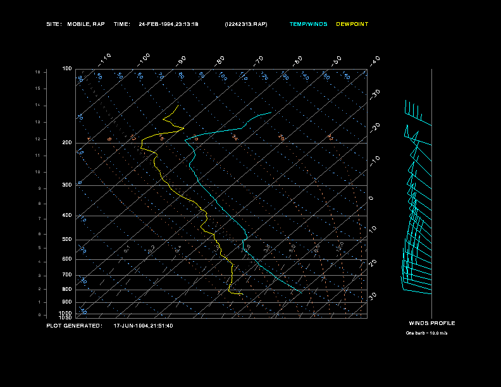Viewport: 501px width, 387px height.
Task: Click the 700 pressure level label
Action: [x=67, y=275]
